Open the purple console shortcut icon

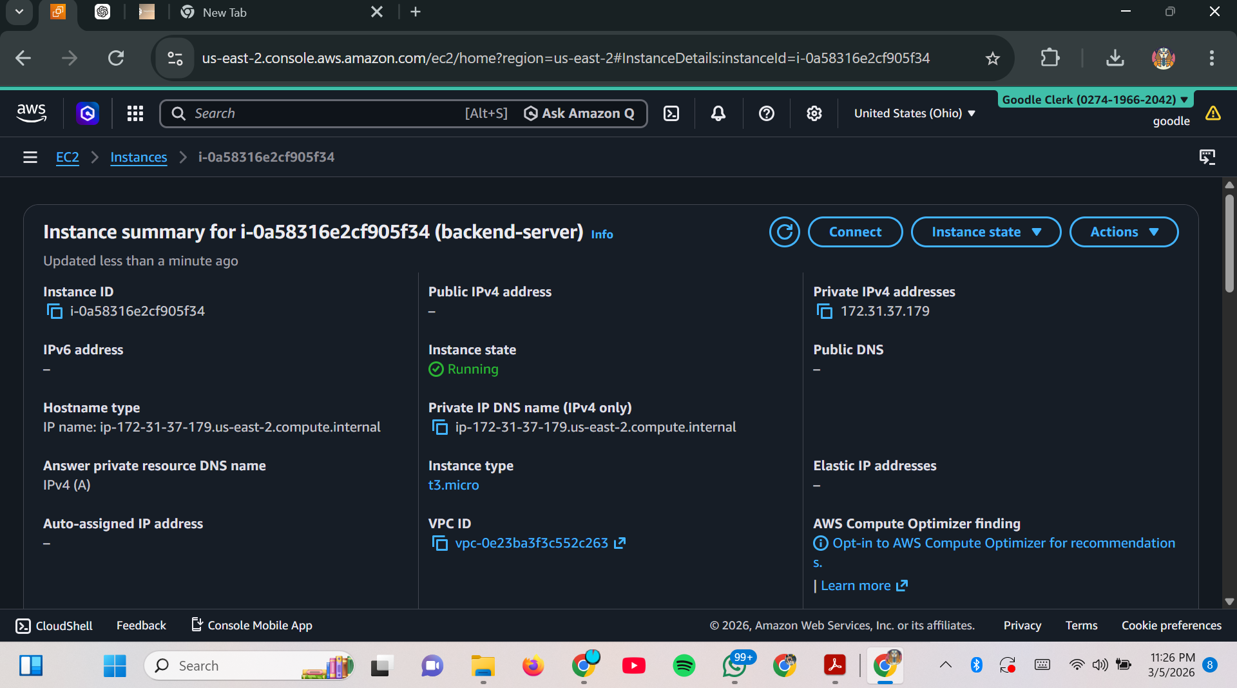click(88, 113)
